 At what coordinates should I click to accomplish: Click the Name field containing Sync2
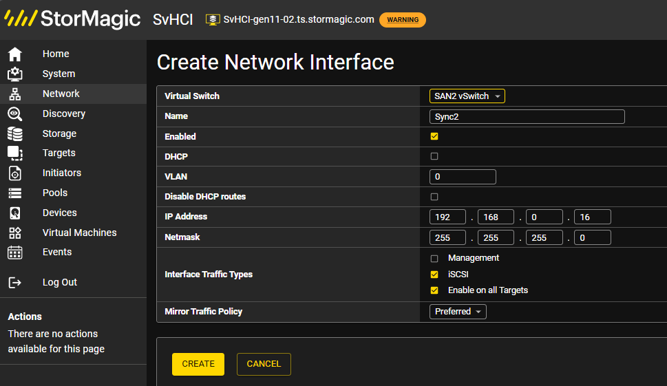pos(527,116)
